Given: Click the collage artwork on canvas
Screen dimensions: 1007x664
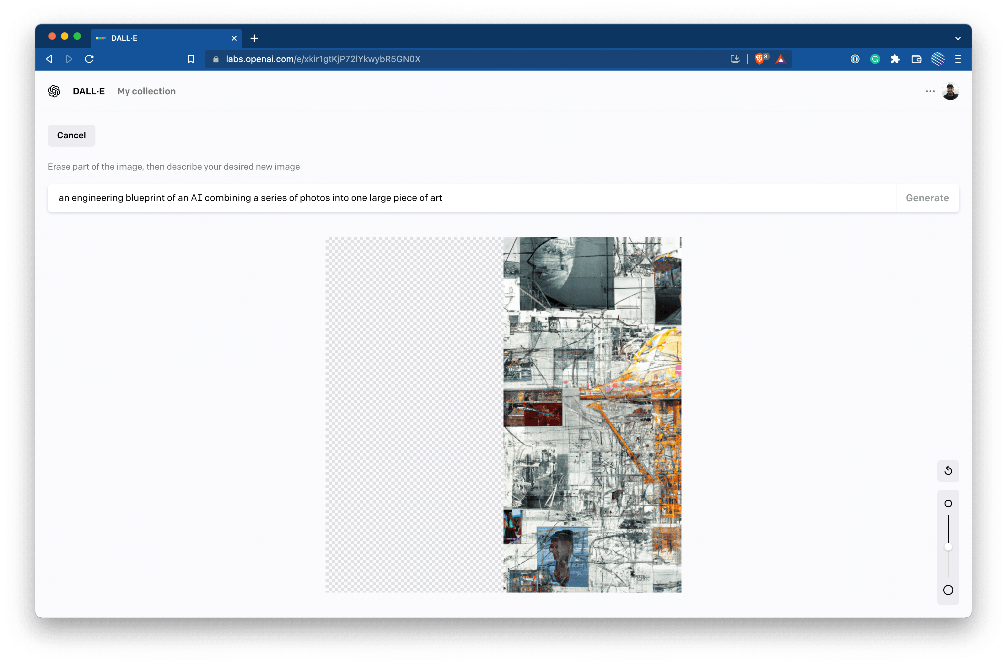Looking at the screenshot, I should [592, 414].
